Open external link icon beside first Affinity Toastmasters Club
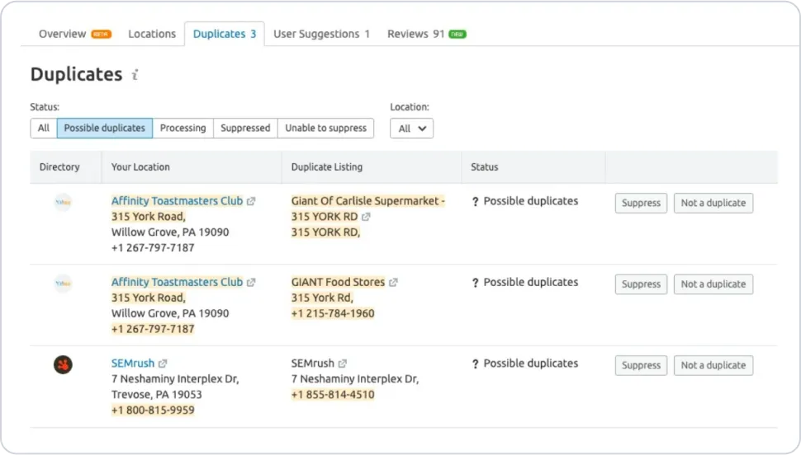Viewport: 801px width, 455px height. click(251, 201)
